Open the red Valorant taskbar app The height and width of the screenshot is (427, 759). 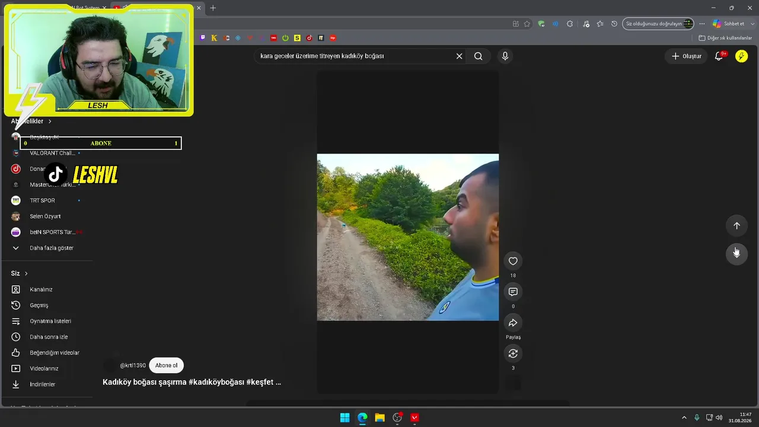(414, 418)
